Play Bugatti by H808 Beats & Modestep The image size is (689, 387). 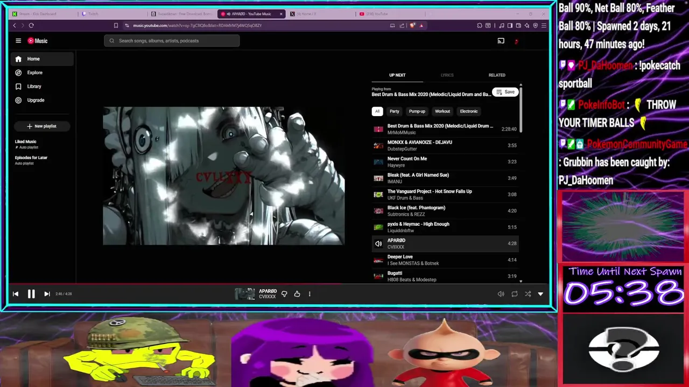445,276
